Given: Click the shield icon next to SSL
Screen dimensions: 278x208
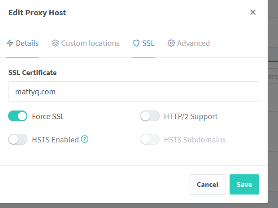Looking at the screenshot, I should tap(136, 43).
